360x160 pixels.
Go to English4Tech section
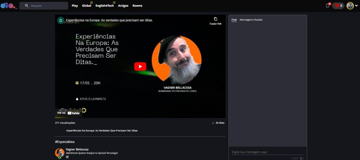click(104, 6)
